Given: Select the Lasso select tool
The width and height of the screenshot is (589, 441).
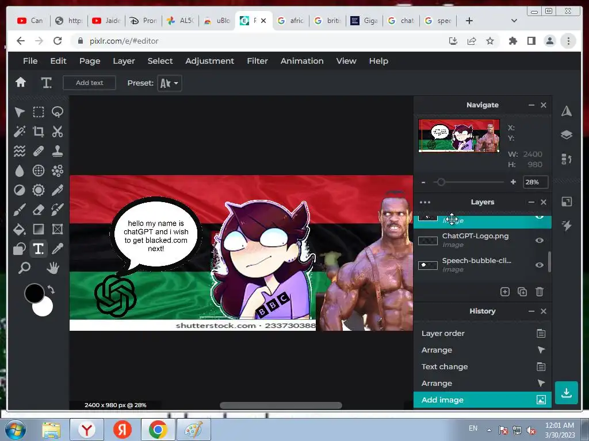Looking at the screenshot, I should (57, 112).
